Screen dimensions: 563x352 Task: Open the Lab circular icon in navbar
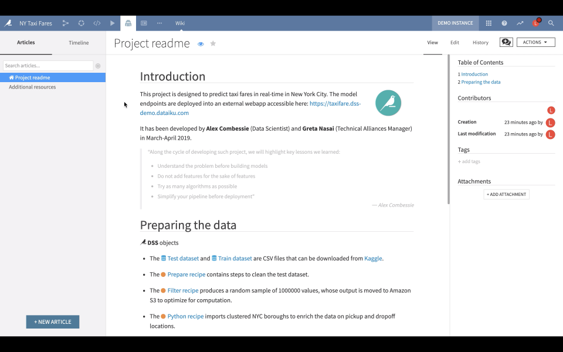(81, 23)
